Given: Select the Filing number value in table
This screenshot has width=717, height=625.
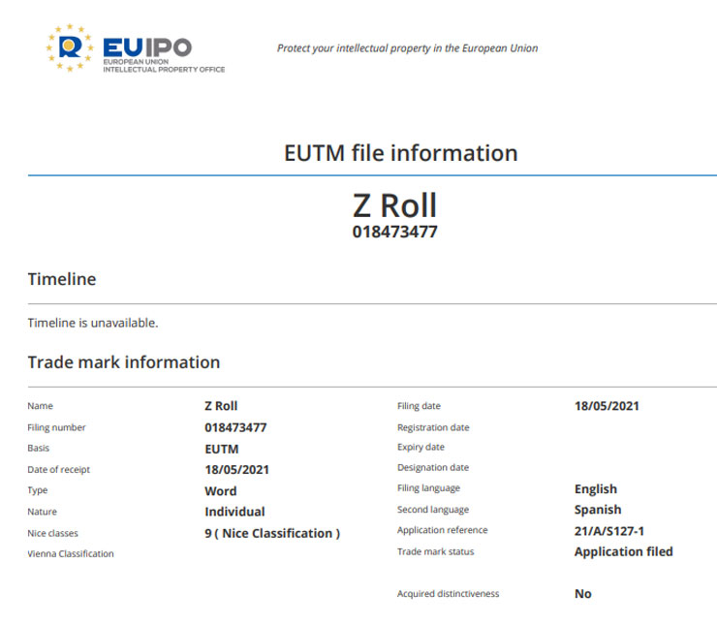Looking at the screenshot, I should (235, 427).
